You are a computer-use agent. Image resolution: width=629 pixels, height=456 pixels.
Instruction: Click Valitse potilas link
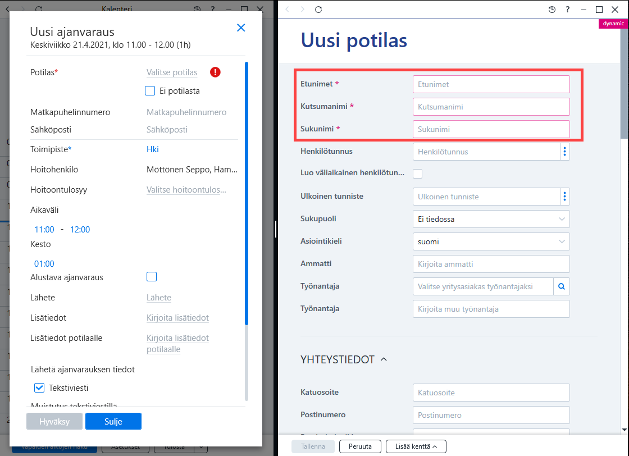point(172,72)
